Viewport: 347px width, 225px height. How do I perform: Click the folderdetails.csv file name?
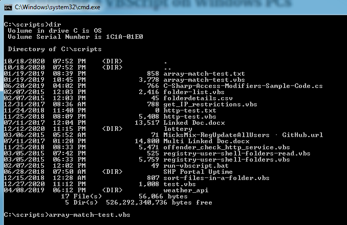198,98
